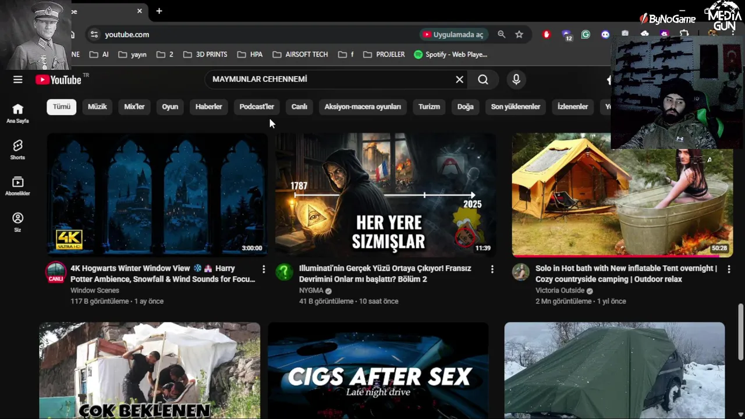Select the Tümü filter chip
Viewport: 745px width, 419px height.
[x=62, y=106]
